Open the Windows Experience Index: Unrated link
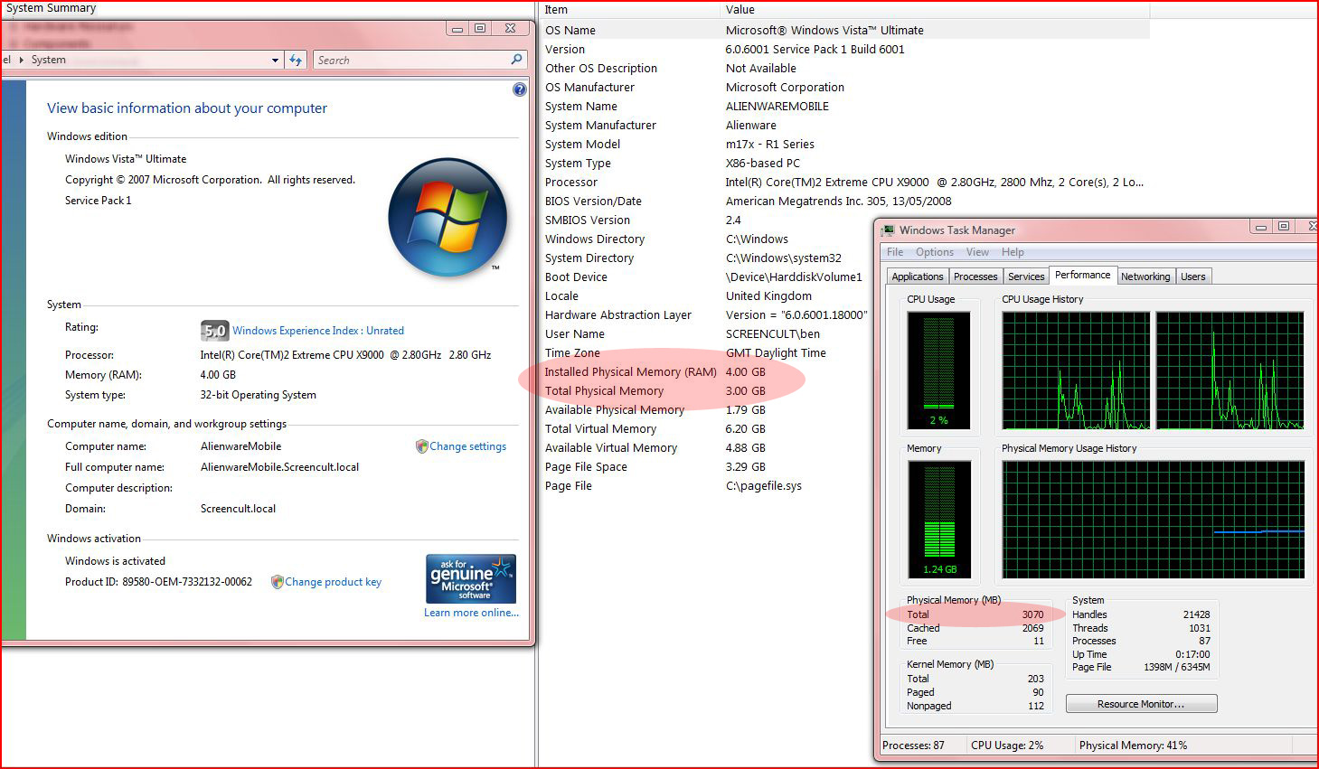 pos(318,331)
